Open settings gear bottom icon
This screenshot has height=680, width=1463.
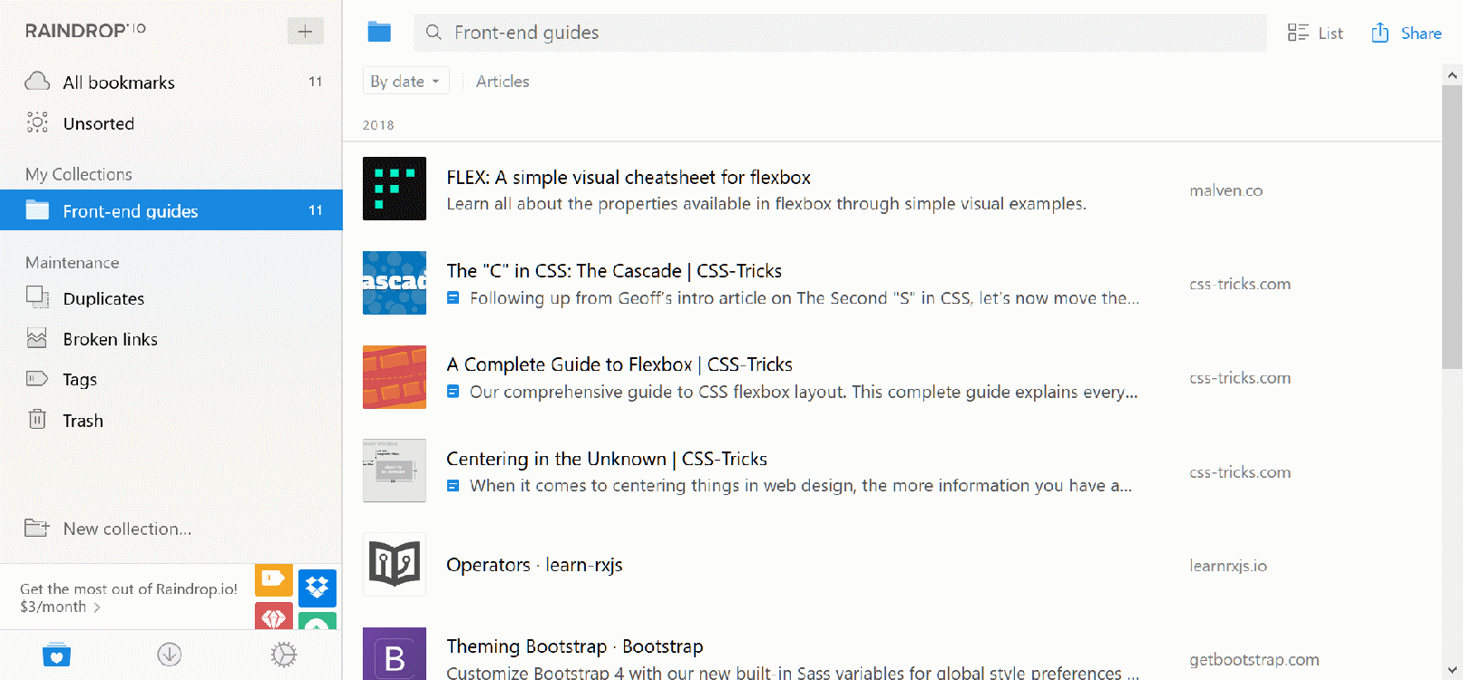pyautogui.click(x=284, y=655)
